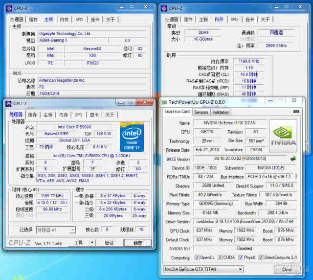
Task: Minimize the GPU-Z window
Action: (x=270, y=101)
